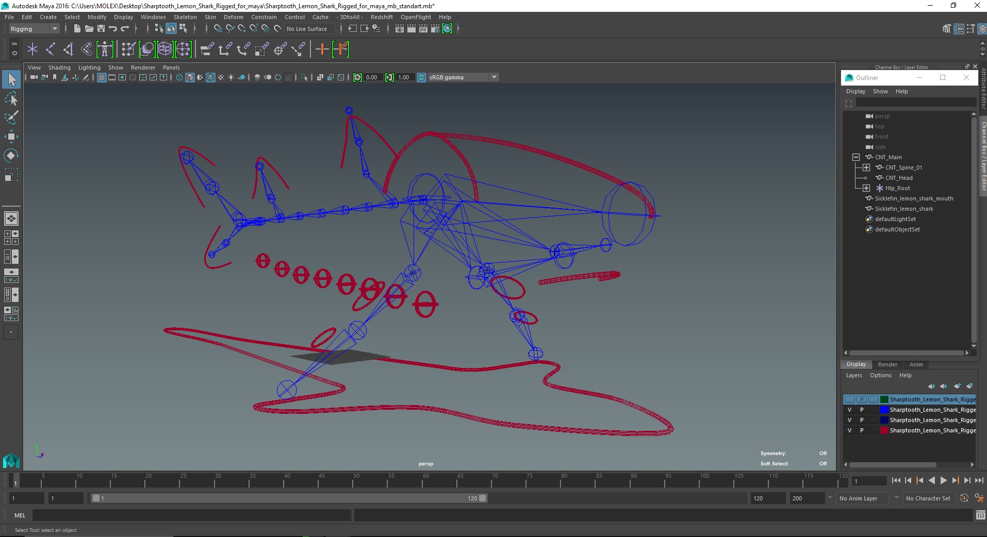This screenshot has height=537, width=987.
Task: Click the green layer color swatch
Action: [x=884, y=399]
